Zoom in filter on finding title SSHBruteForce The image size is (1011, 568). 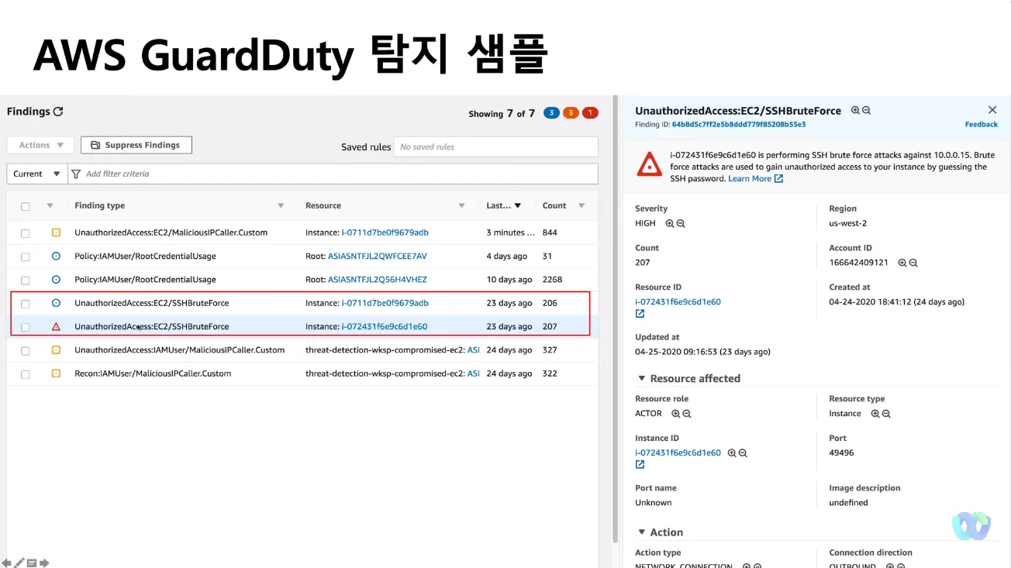coord(855,111)
